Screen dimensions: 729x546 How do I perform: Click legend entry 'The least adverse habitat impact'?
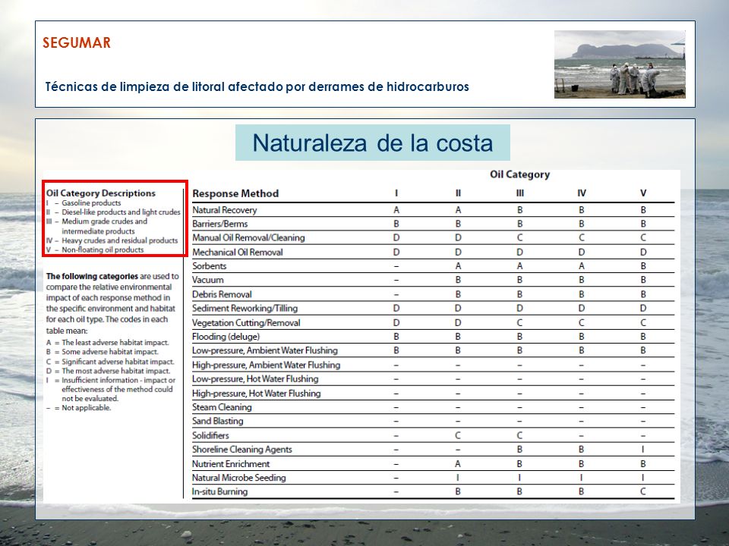[115, 343]
